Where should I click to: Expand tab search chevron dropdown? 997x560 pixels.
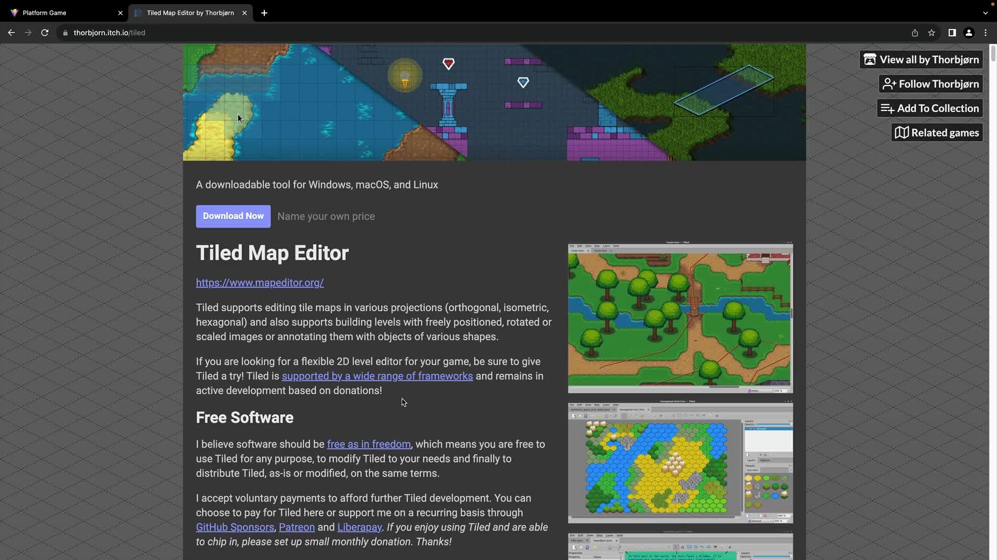[x=985, y=13]
